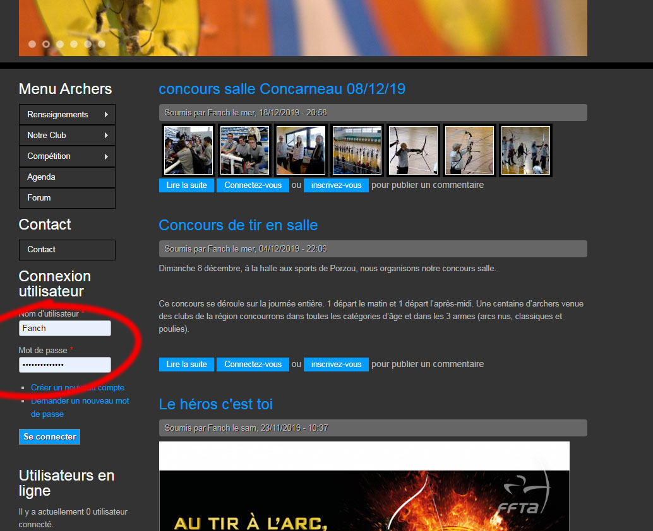The image size is (653, 531).
Task: Click the 'Soumis par Fanch le mer, 18/12/2019 - 20:58' line
Action: coord(373,113)
